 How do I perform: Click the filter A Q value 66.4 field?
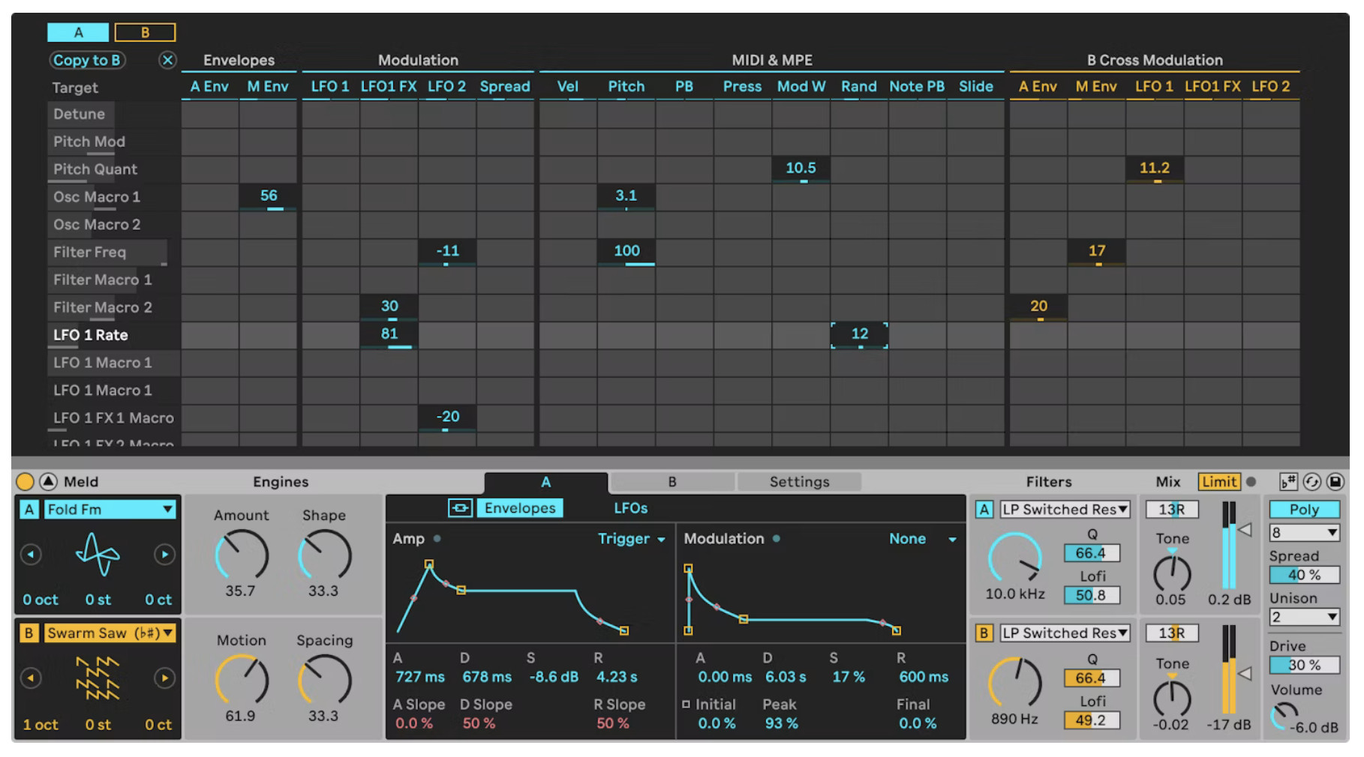(1092, 553)
